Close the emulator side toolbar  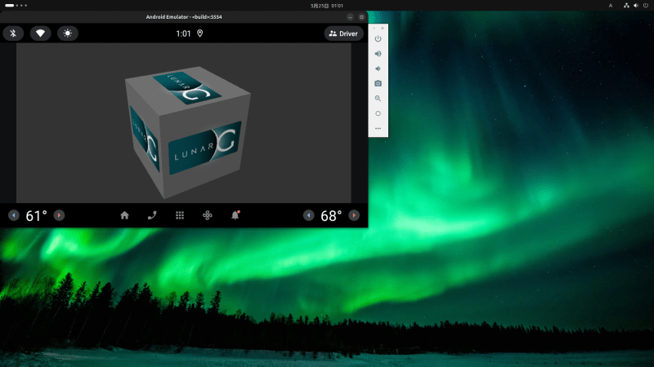coord(383,29)
